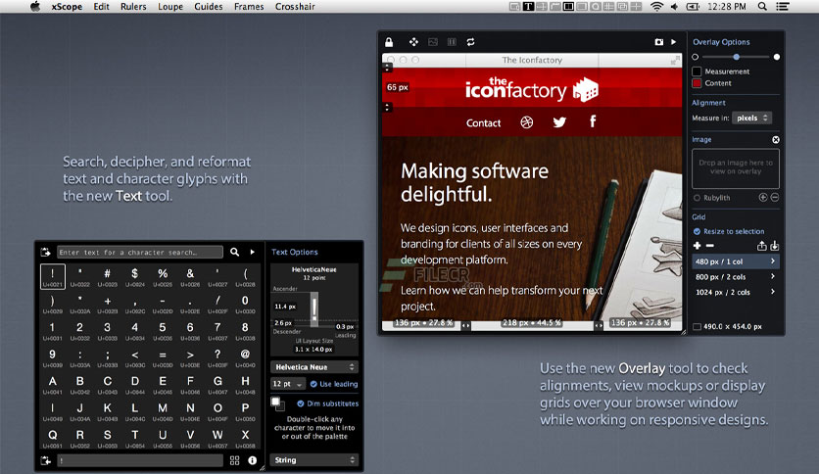Viewport: 819px width, 474px height.
Task: Open Spotlight search in menu bar
Action: coord(762,7)
